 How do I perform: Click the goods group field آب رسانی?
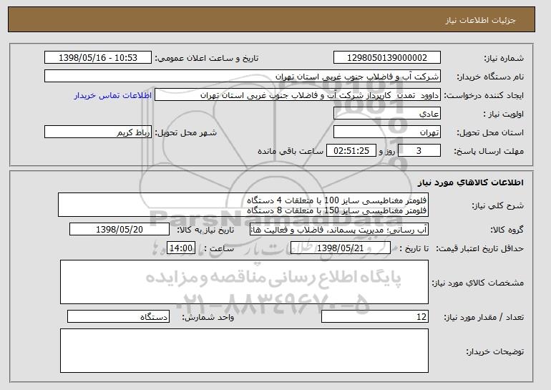pyautogui.click(x=339, y=230)
